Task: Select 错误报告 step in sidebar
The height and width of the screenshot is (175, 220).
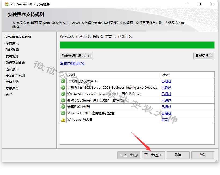Action: click(x=12, y=69)
